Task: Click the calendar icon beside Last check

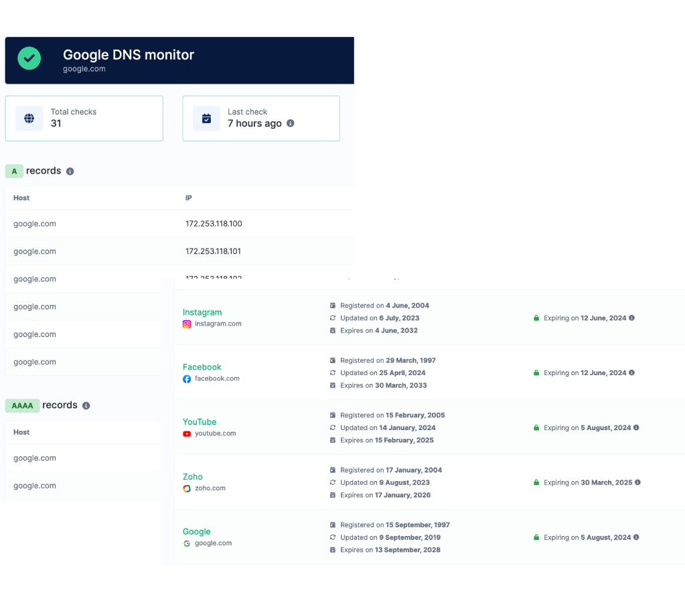Action: [206, 119]
